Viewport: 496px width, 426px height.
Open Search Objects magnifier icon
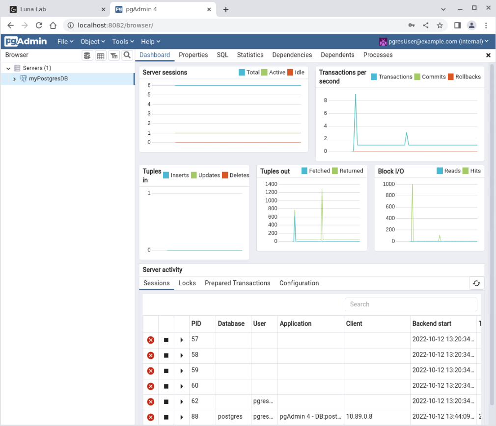[x=127, y=55]
